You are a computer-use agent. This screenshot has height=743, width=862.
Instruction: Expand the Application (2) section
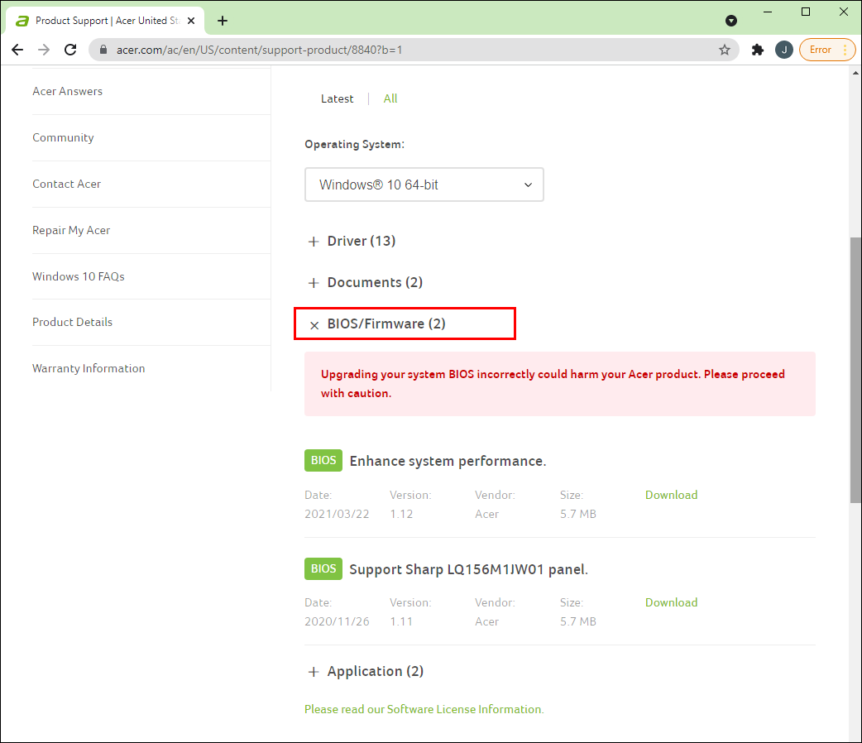(366, 672)
